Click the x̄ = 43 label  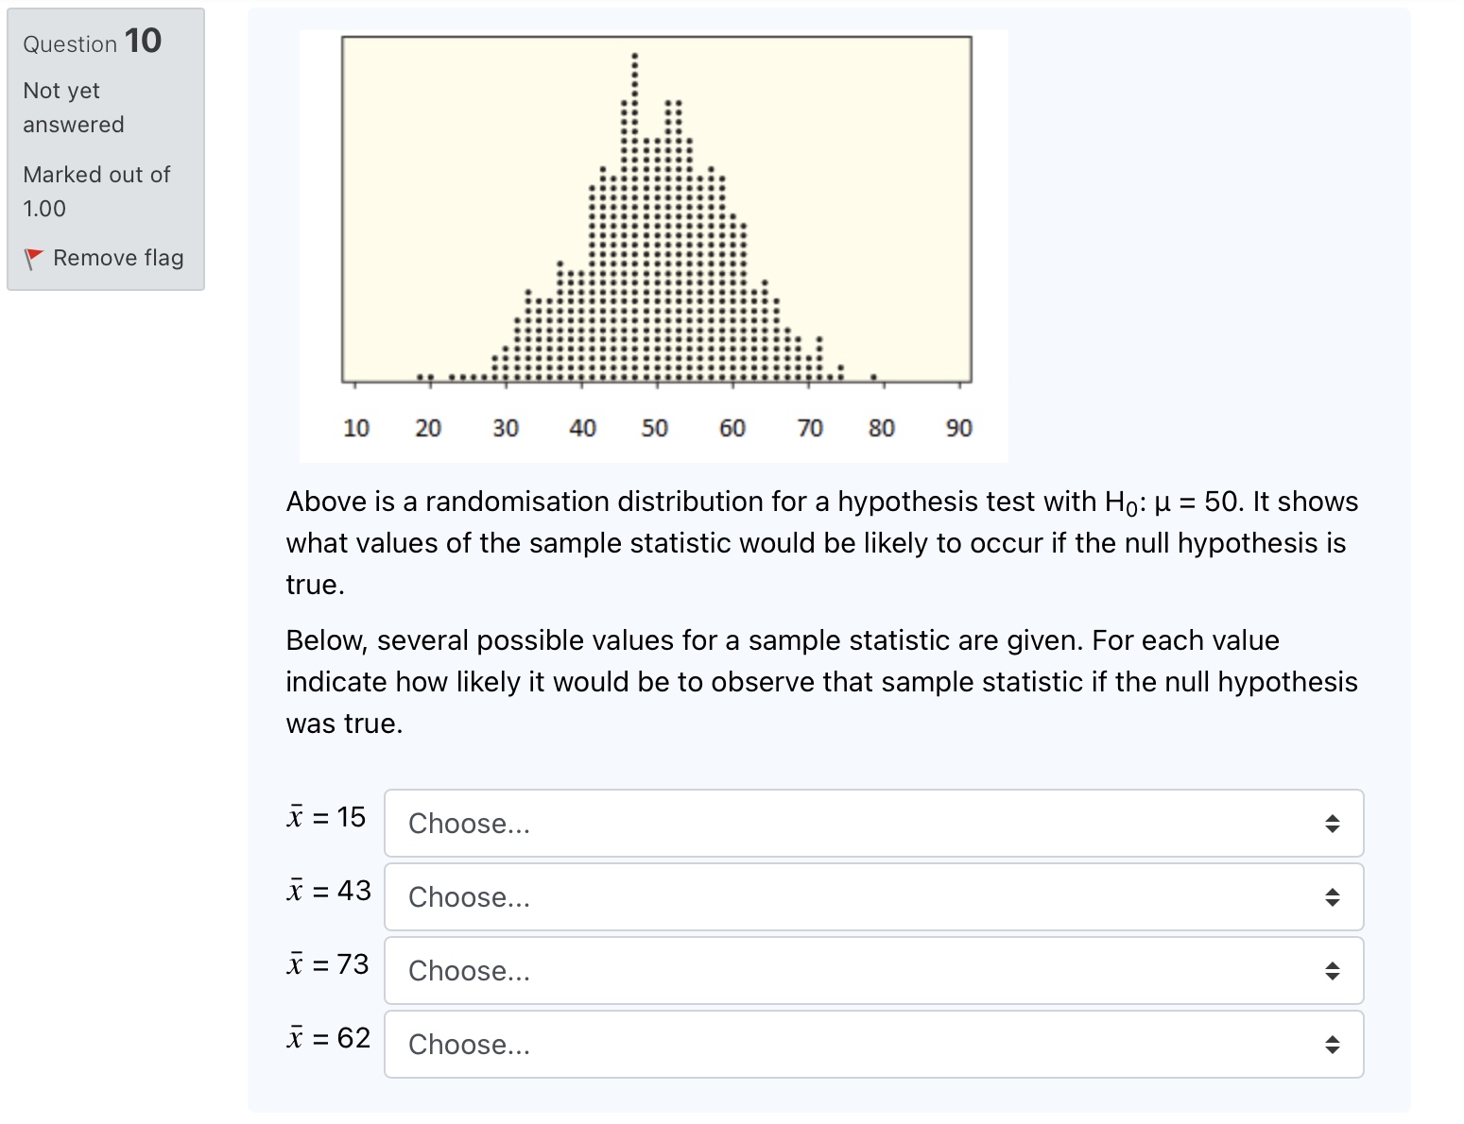(328, 892)
